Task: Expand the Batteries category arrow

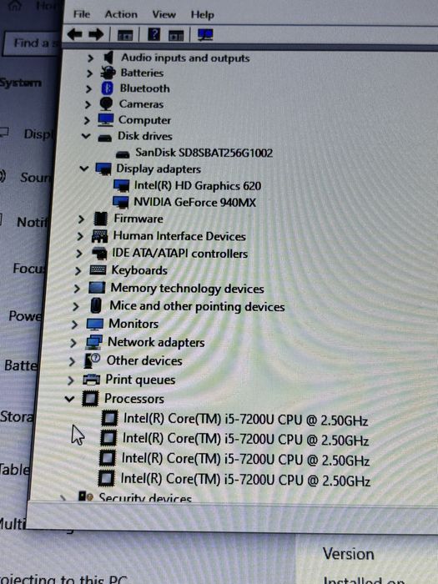Action: coord(89,73)
